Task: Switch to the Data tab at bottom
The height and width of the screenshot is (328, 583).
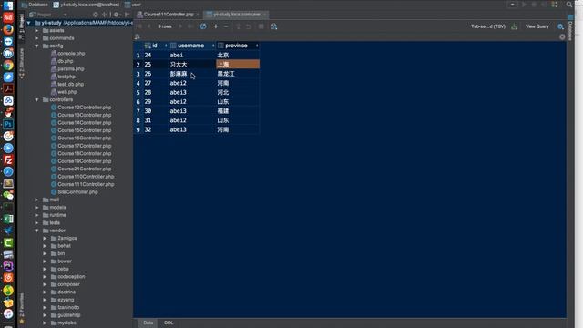Action: [x=148, y=323]
